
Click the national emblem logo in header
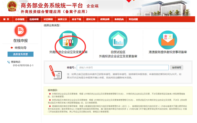tap(12, 6)
